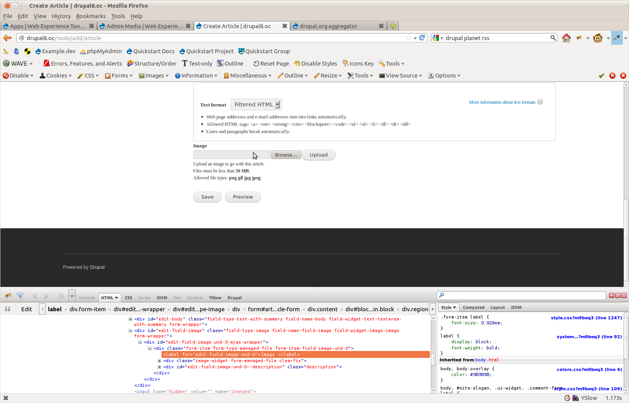
Task: Toggle Disable Styles in WAVE toolbar
Action: (x=315, y=64)
